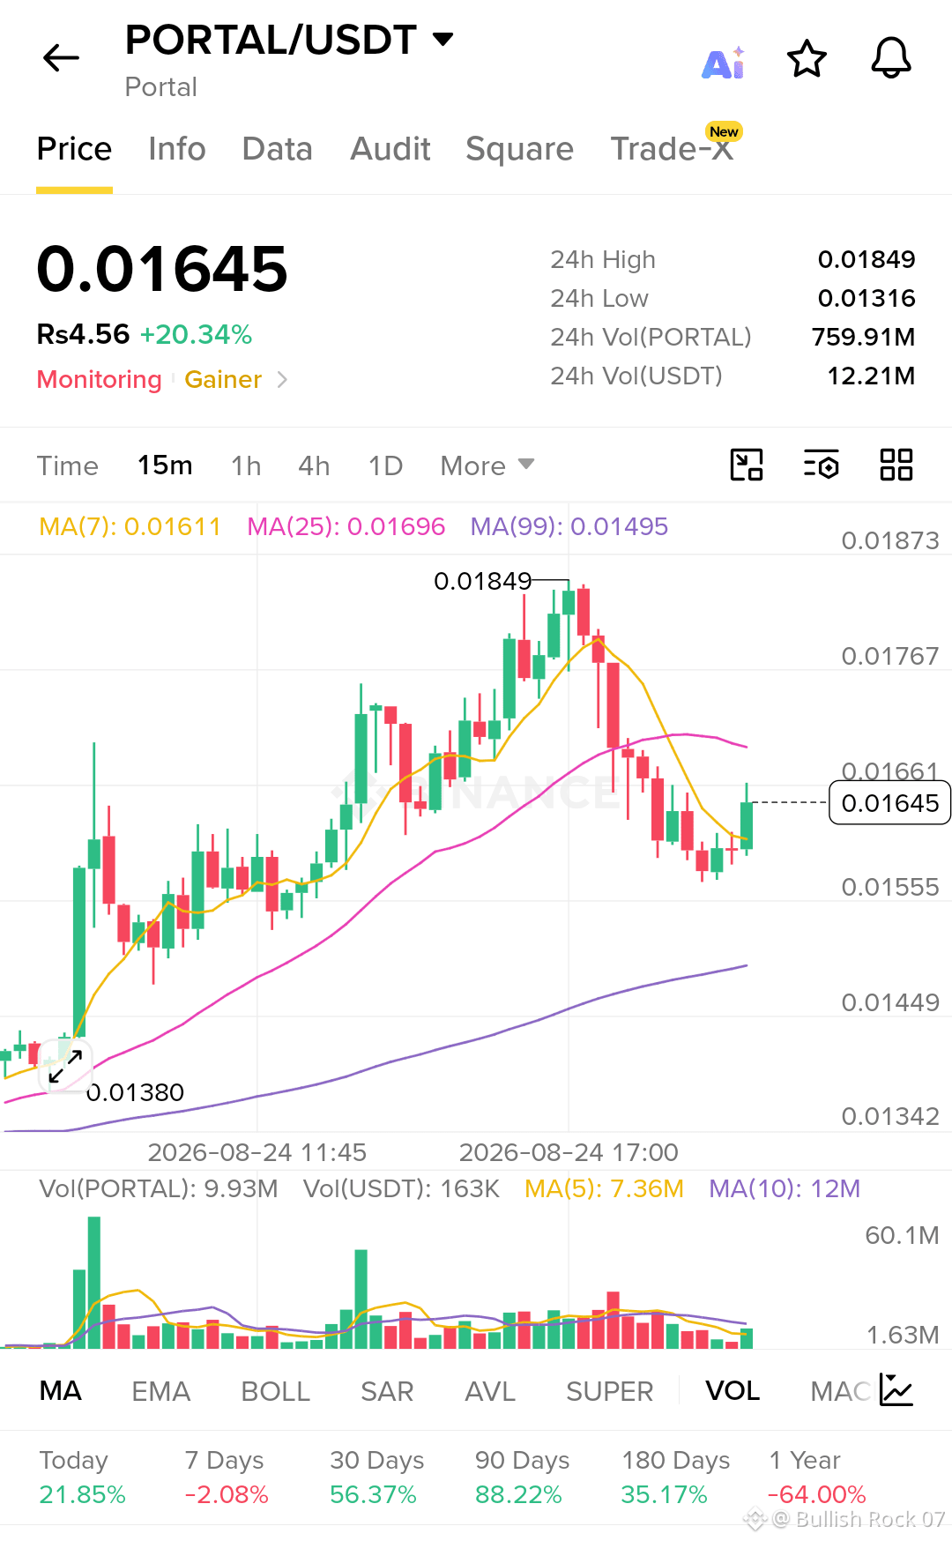Tap the 0.01380 low marker on chart
This screenshot has width=952, height=1541.
[x=135, y=1092]
